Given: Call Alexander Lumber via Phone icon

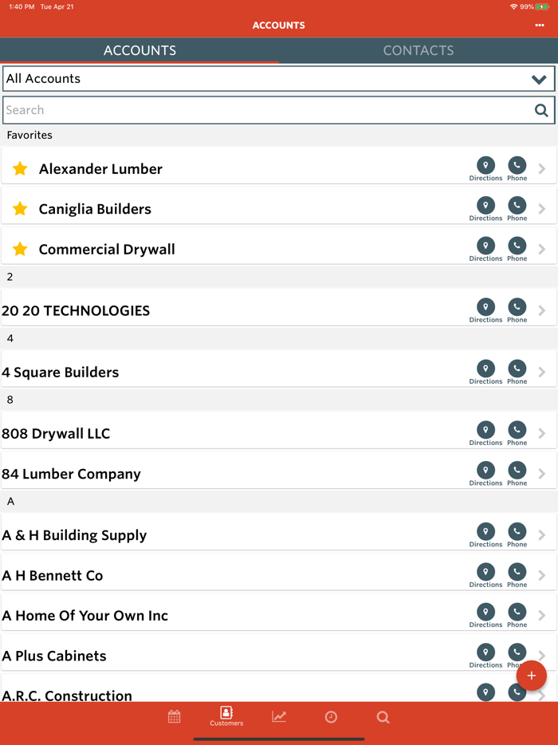Looking at the screenshot, I should [x=517, y=168].
